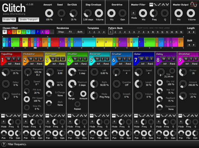
Task: Select Pattern Bank slot 10
Action: point(153,32)
